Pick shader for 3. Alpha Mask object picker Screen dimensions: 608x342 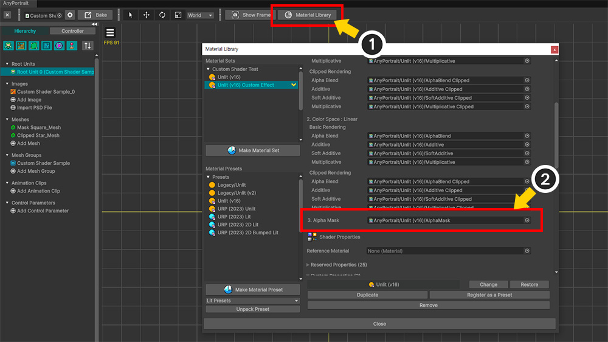pyautogui.click(x=527, y=220)
